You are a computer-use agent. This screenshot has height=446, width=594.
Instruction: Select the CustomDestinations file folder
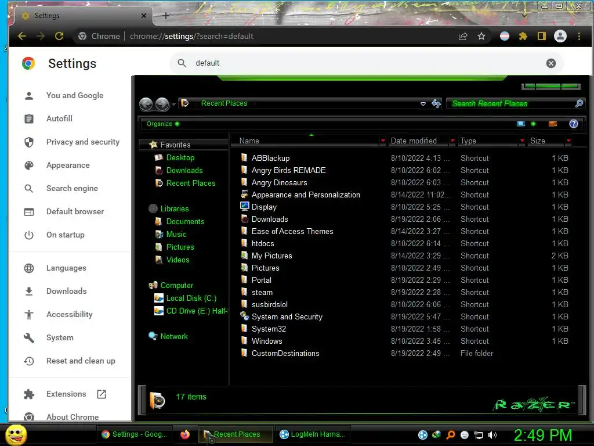pos(285,354)
